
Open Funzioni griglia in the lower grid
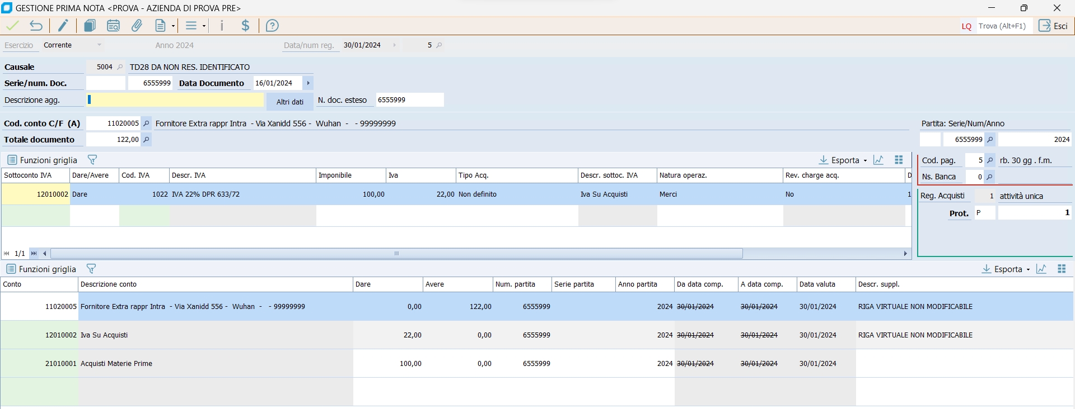point(41,269)
